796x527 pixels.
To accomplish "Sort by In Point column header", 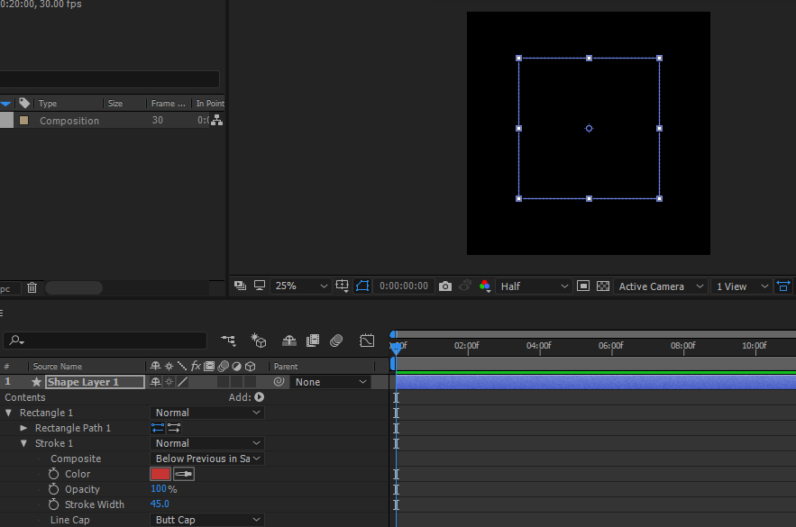I will click(210, 104).
